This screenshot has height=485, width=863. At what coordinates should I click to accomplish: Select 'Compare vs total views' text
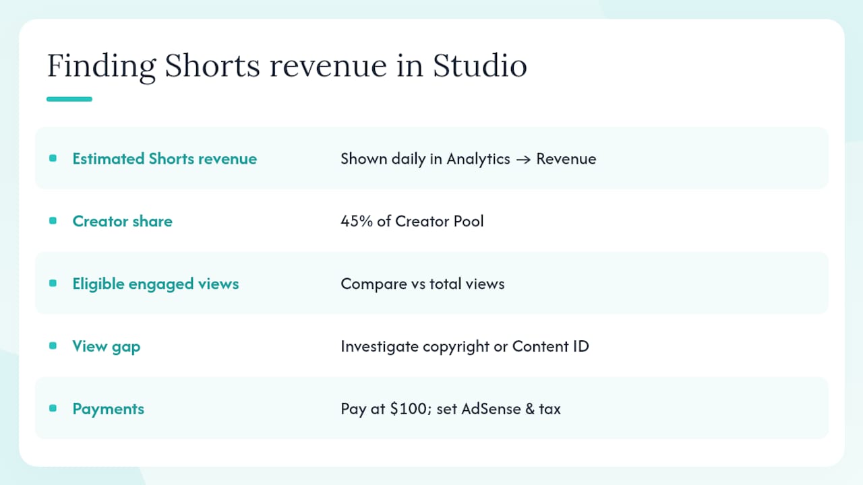point(423,284)
